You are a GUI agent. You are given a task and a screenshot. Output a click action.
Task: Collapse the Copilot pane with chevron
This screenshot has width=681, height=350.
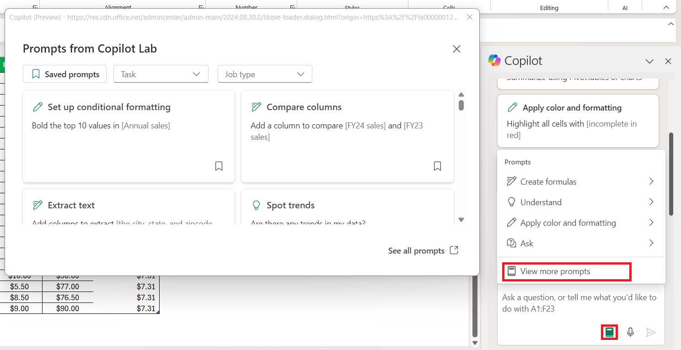tap(649, 61)
